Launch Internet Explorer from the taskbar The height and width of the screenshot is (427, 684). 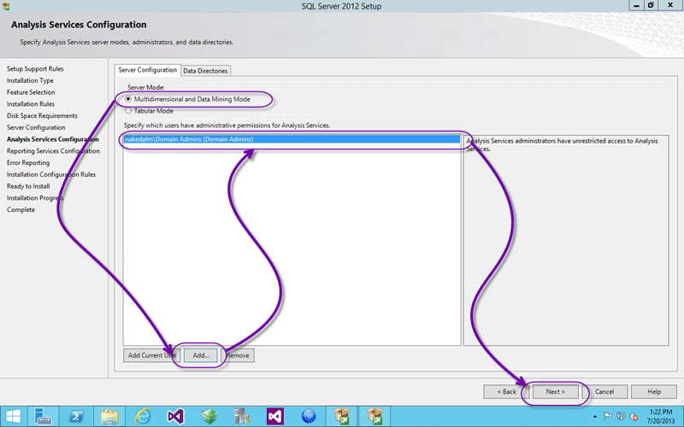[x=143, y=417]
